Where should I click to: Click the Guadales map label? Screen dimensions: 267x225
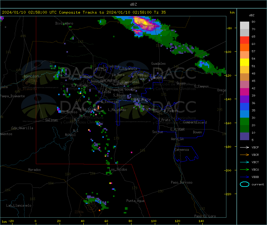(158, 64)
